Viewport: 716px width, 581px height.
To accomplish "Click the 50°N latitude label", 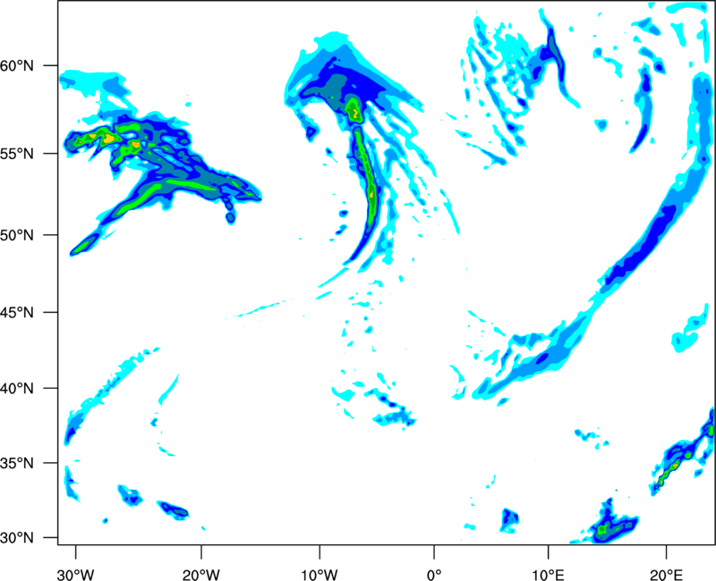I will click(17, 235).
